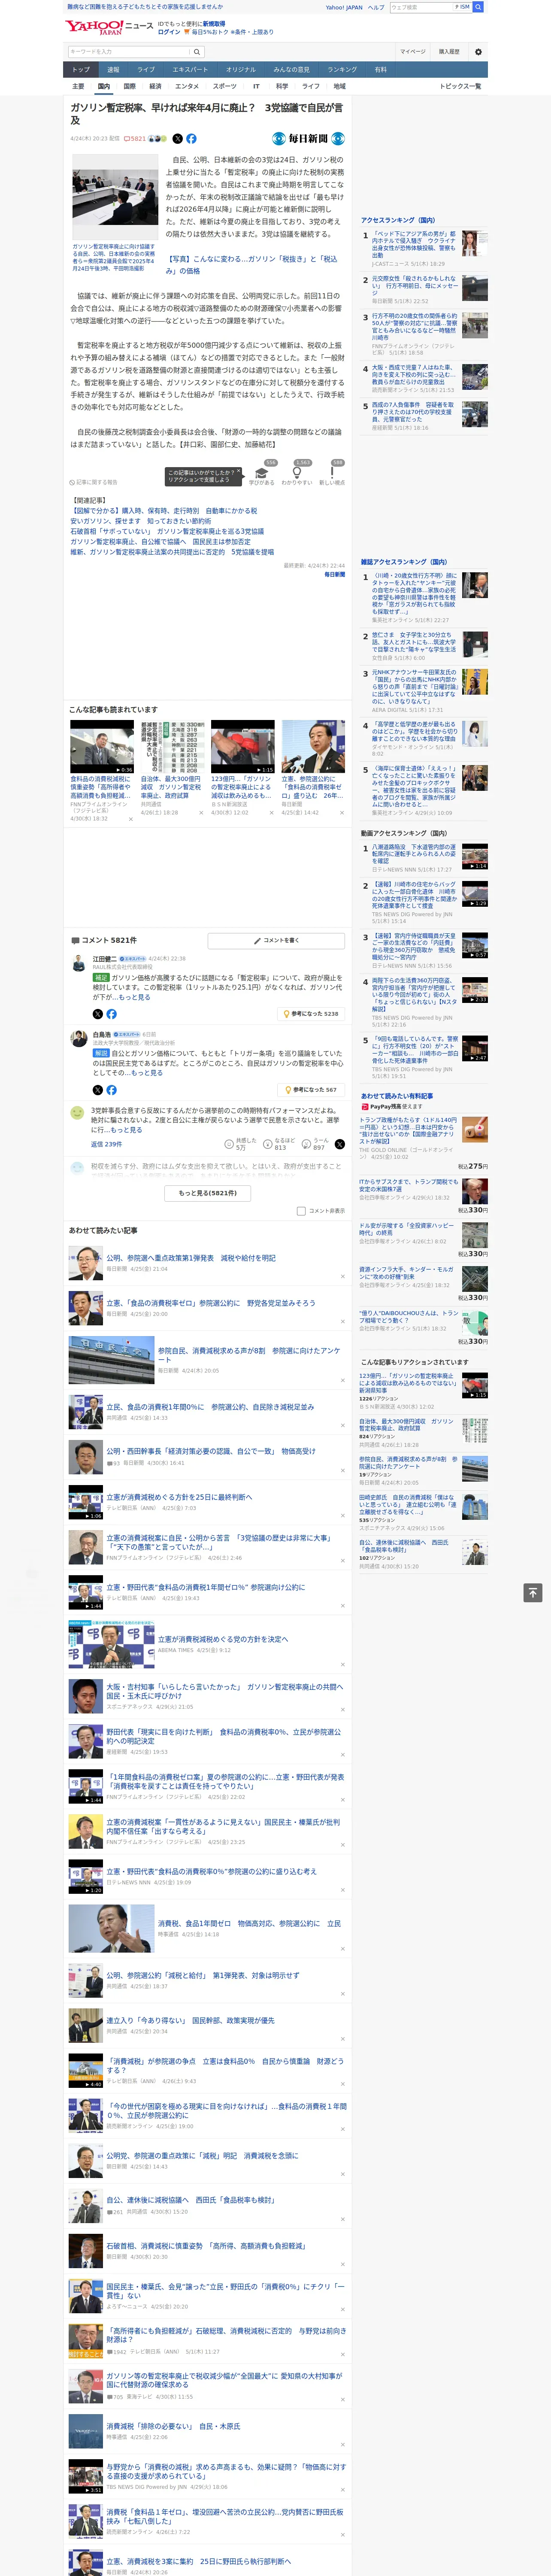The image size is (551, 2576).
Task: Click 記事に関する報告 report icon
Action: (x=93, y=482)
